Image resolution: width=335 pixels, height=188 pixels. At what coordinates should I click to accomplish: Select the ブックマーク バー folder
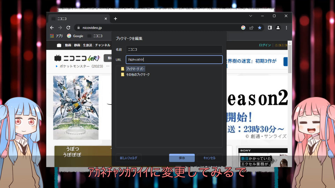(x=135, y=69)
